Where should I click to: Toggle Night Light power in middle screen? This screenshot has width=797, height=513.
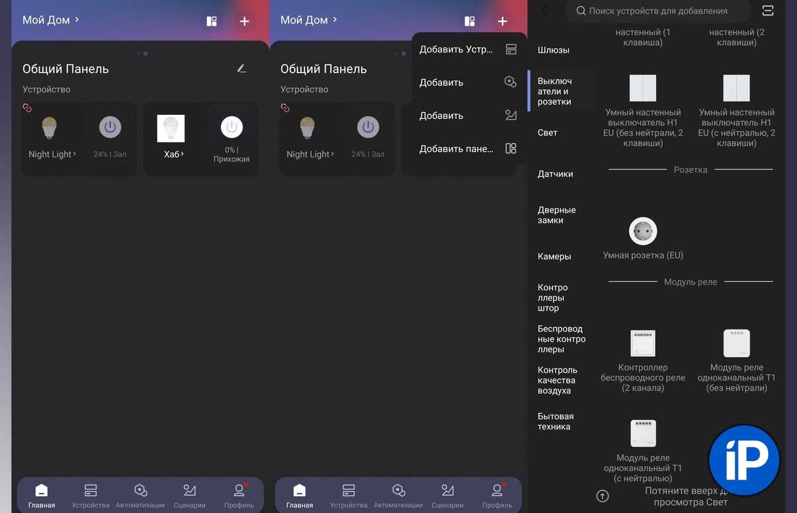click(368, 127)
